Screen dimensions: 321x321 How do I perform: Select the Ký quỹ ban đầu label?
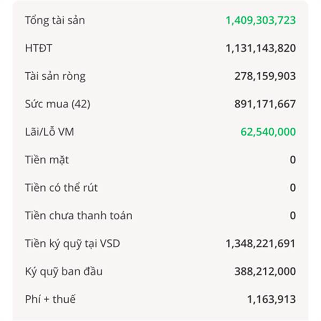point(64,271)
